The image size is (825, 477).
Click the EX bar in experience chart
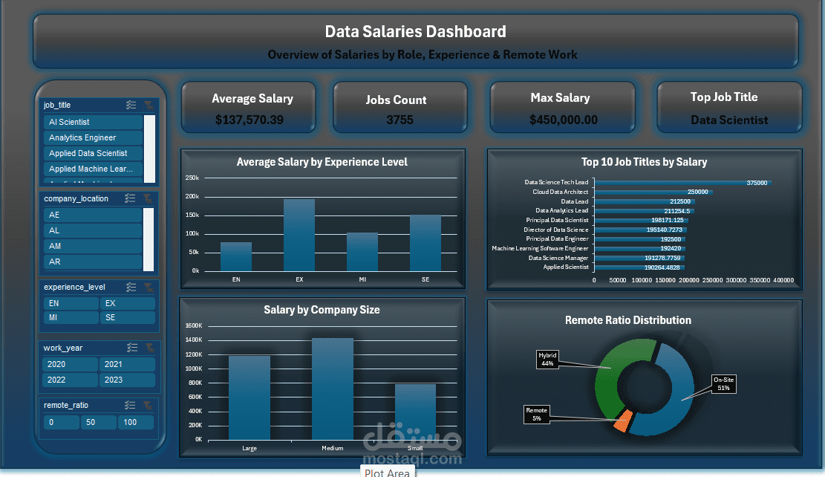pos(299,235)
